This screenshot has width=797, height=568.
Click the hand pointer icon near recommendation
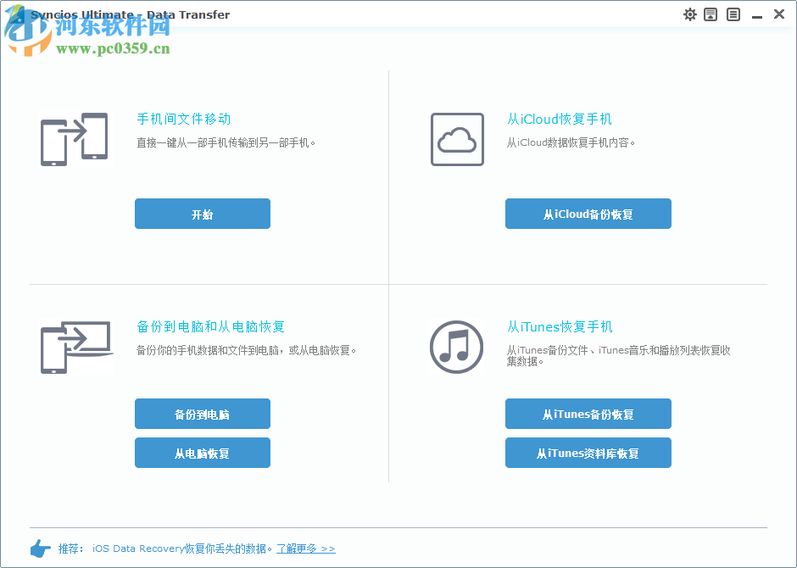40,549
